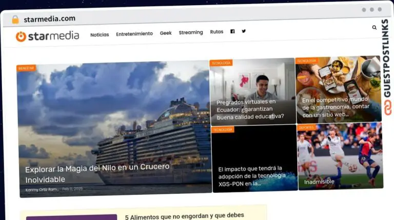Click author name Karimy Ortiz
Viewport: 394px width, 220px height.
(x=42, y=190)
